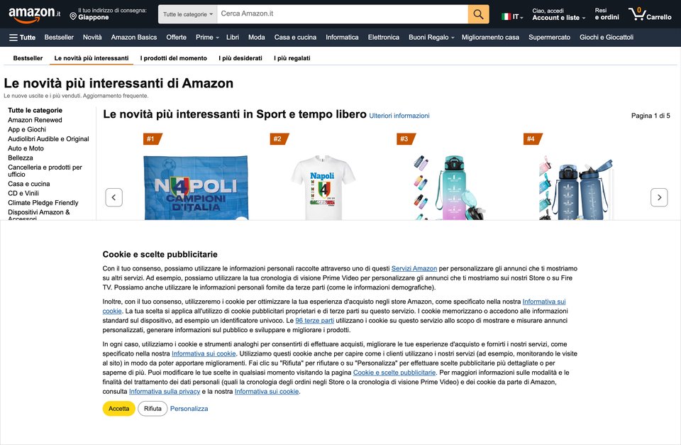This screenshot has height=445, width=681.
Task: Open the Personalizza cookie link
Action: [x=189, y=409]
